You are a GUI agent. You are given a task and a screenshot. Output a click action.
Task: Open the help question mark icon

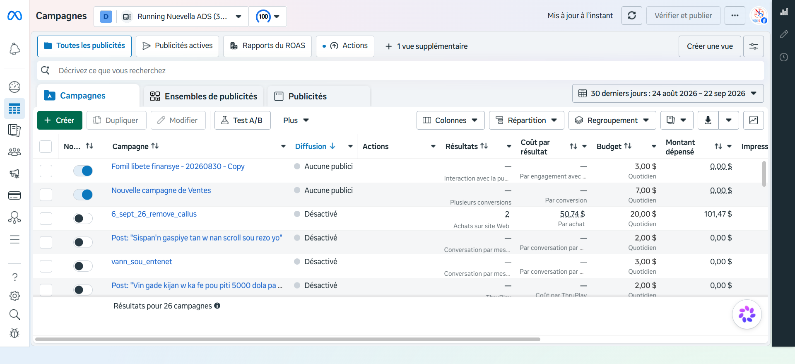14,277
